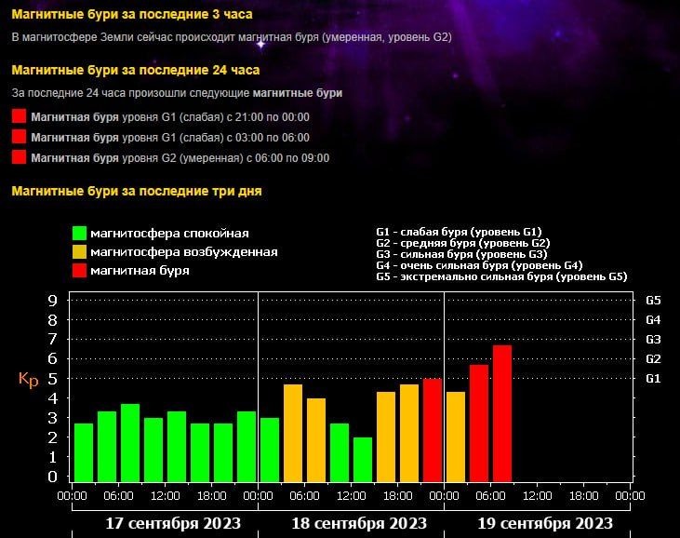Click the heading "Магнитные бури за последние 3 часа"
Viewport: 680px width, 538px height.
(x=131, y=15)
